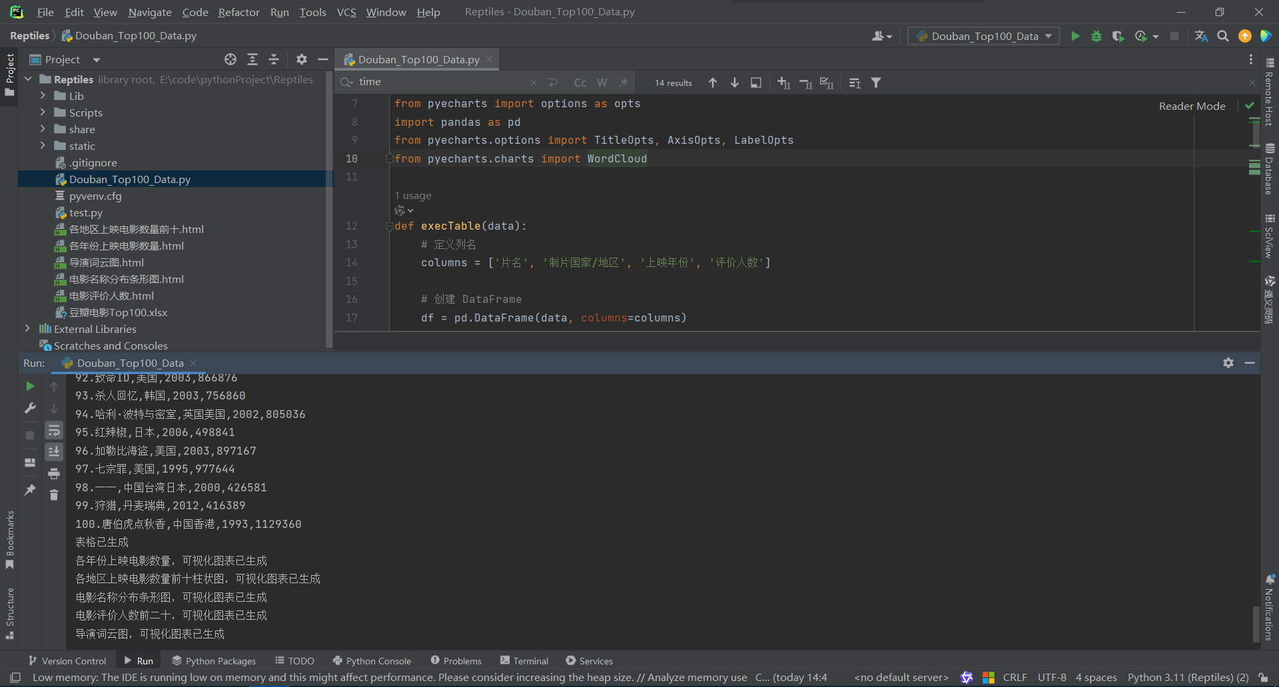
Task: Click the run console vertical scrollbar
Action: [1256, 623]
